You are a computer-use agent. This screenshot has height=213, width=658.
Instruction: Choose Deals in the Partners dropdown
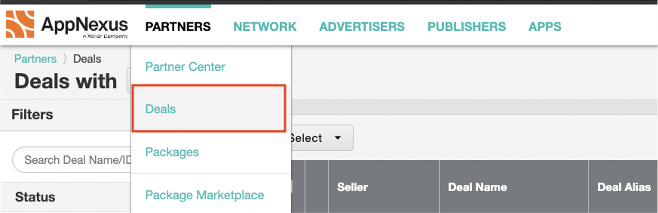click(x=161, y=109)
